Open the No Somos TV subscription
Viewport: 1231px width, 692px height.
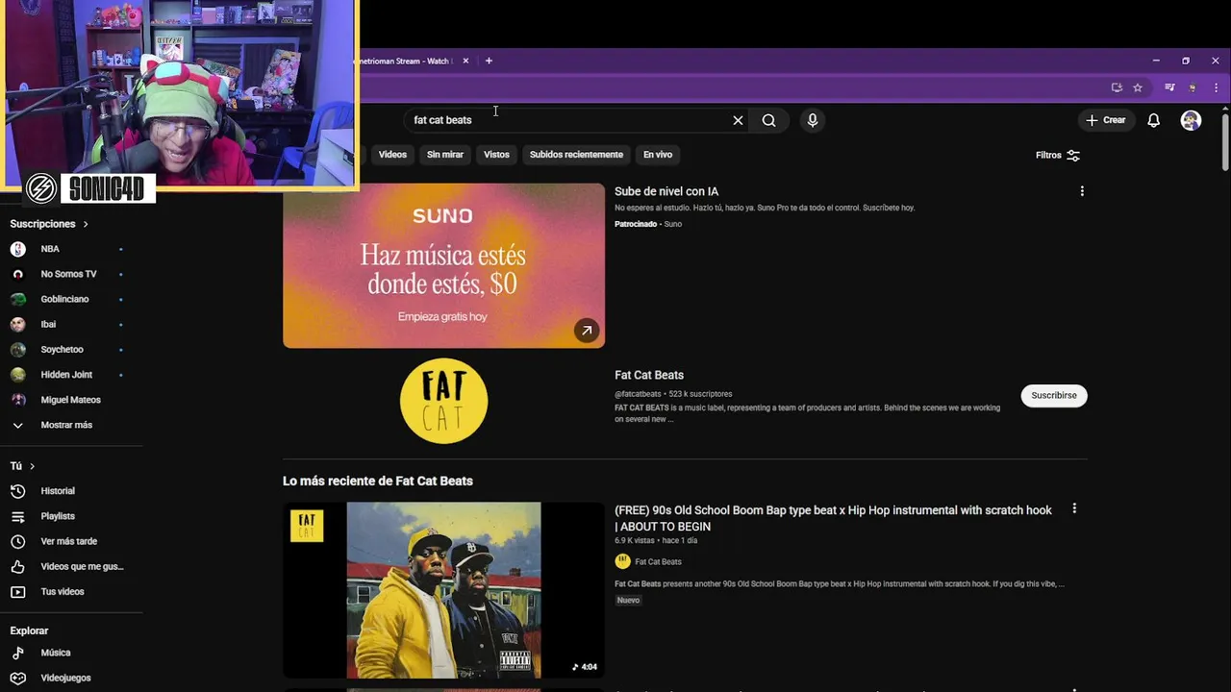click(x=67, y=274)
